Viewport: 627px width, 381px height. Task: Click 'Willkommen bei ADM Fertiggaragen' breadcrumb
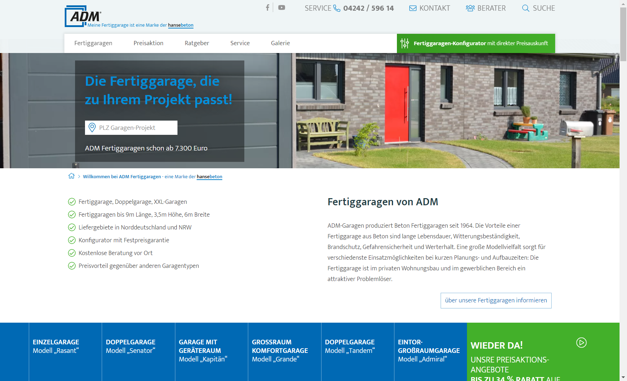[x=122, y=177]
